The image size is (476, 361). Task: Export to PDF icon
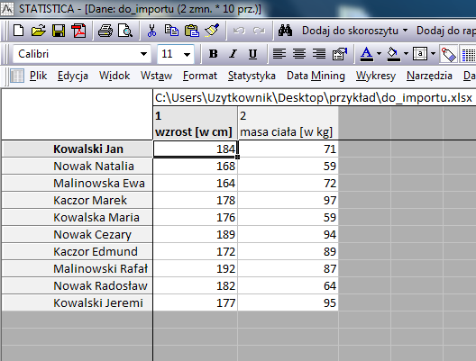pyautogui.click(x=78, y=31)
